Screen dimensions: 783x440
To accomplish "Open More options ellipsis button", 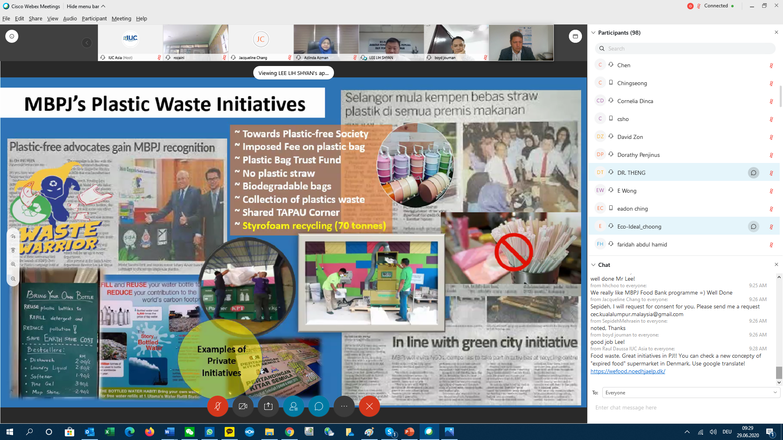I will click(x=344, y=406).
